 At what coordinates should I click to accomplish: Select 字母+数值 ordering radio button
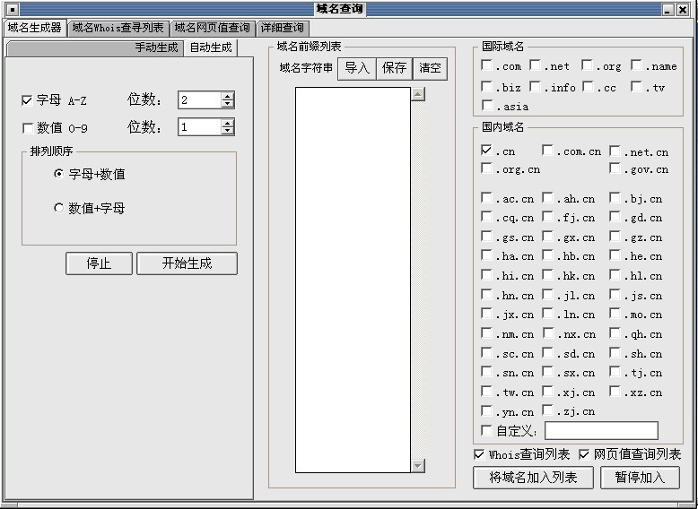(59, 174)
